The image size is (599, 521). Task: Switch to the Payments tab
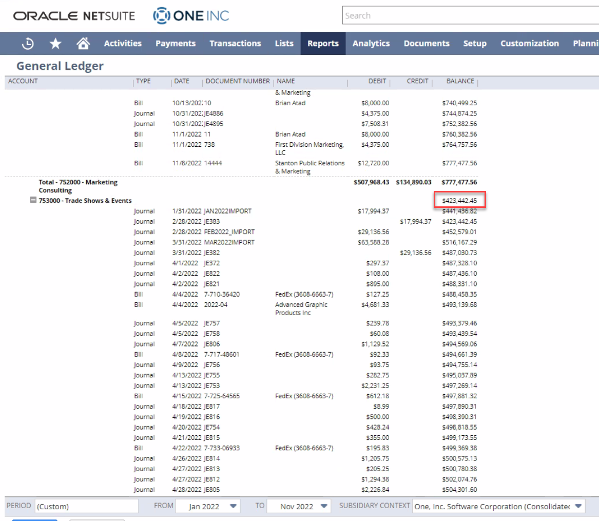(176, 43)
